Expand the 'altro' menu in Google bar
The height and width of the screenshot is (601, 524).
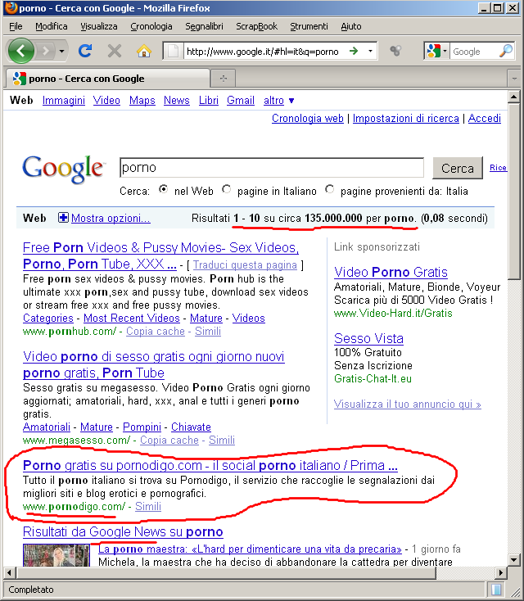(x=278, y=101)
